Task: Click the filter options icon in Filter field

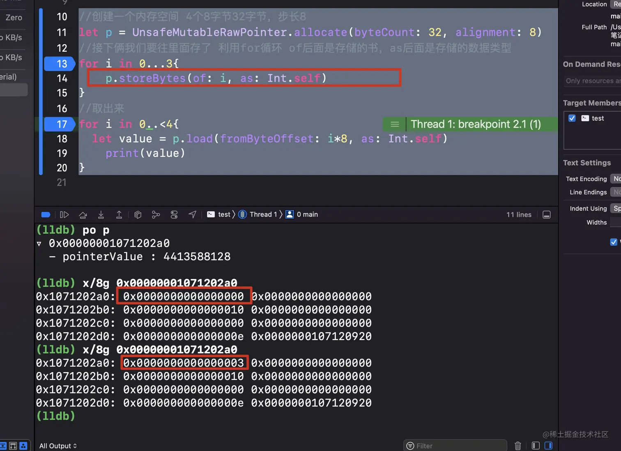Action: (410, 446)
